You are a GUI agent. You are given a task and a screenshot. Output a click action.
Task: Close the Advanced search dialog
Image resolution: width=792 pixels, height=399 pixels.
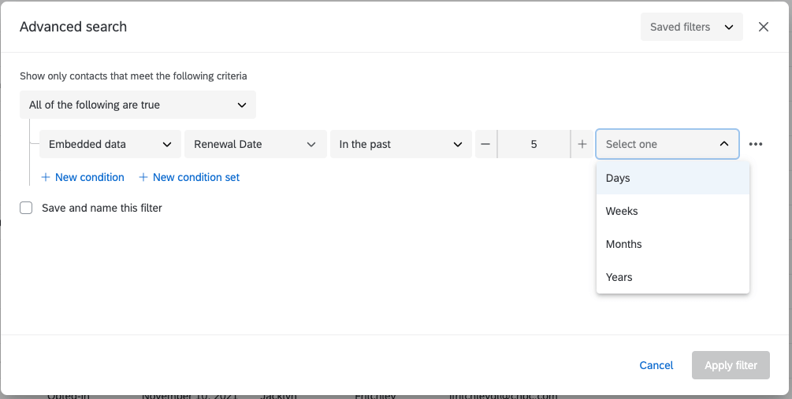(x=763, y=27)
